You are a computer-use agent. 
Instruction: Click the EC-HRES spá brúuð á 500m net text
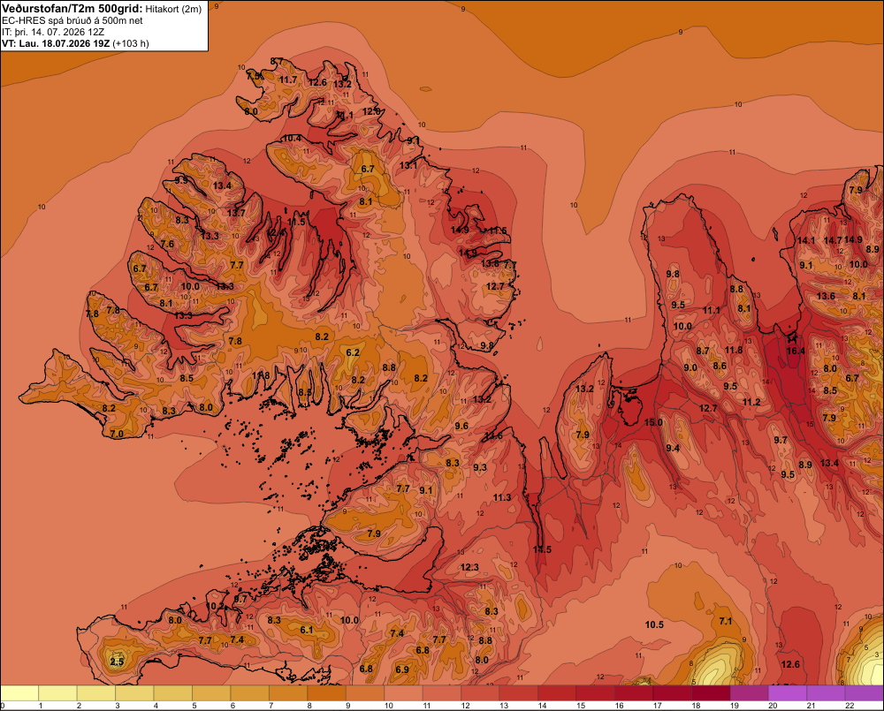72,21
